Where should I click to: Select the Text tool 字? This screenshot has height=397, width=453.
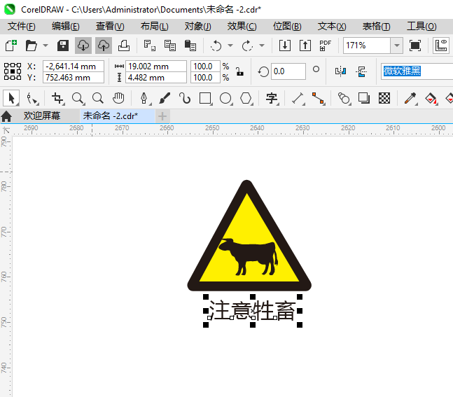point(272,98)
